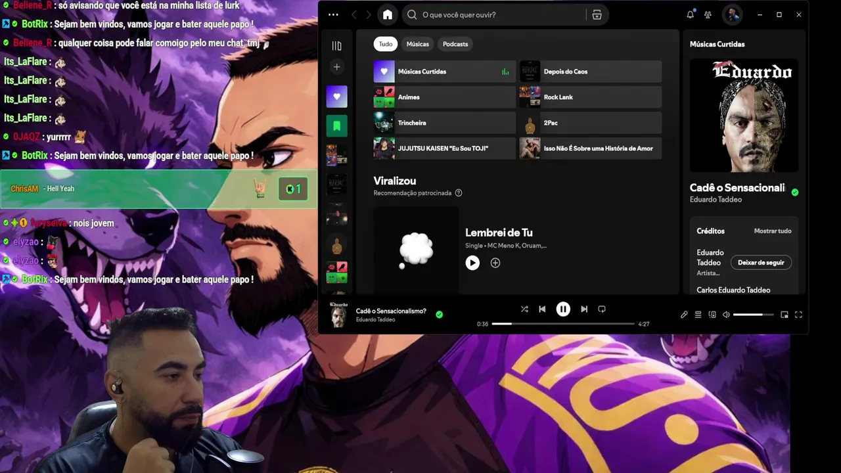Open Cadê o Sensacionalismo? in player bar
Image resolution: width=841 pixels, height=473 pixels.
click(x=391, y=311)
